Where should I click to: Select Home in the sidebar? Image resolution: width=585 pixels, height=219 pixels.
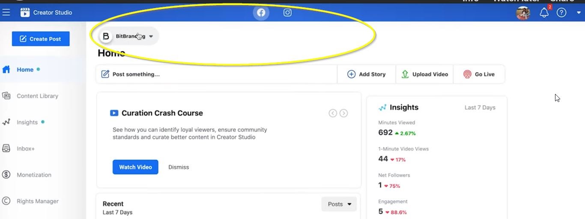pyautogui.click(x=25, y=70)
